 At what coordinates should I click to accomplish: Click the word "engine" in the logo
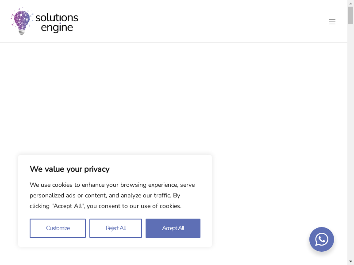point(57,28)
